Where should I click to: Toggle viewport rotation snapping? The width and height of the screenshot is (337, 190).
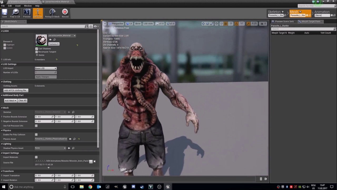pos(236,24)
